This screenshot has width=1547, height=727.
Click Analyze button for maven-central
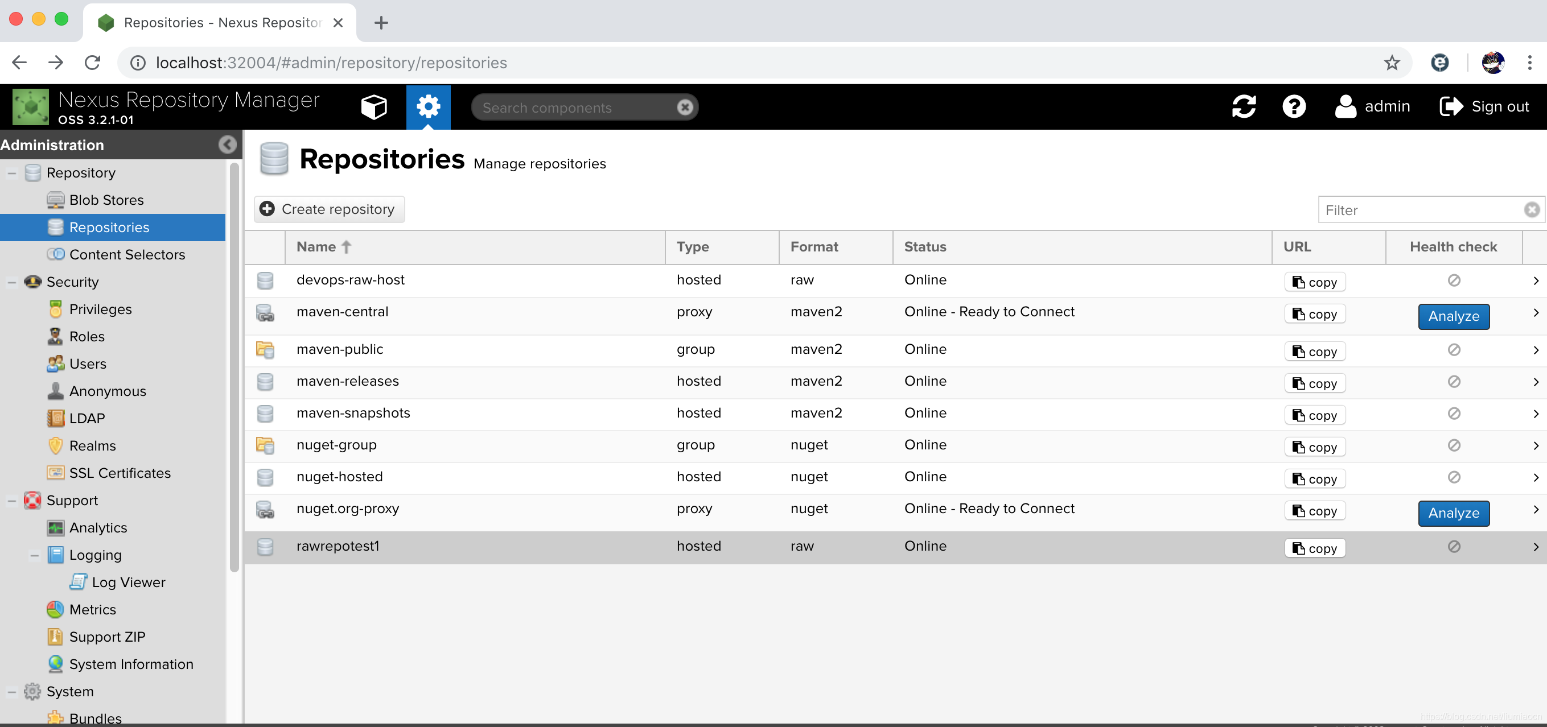point(1453,316)
